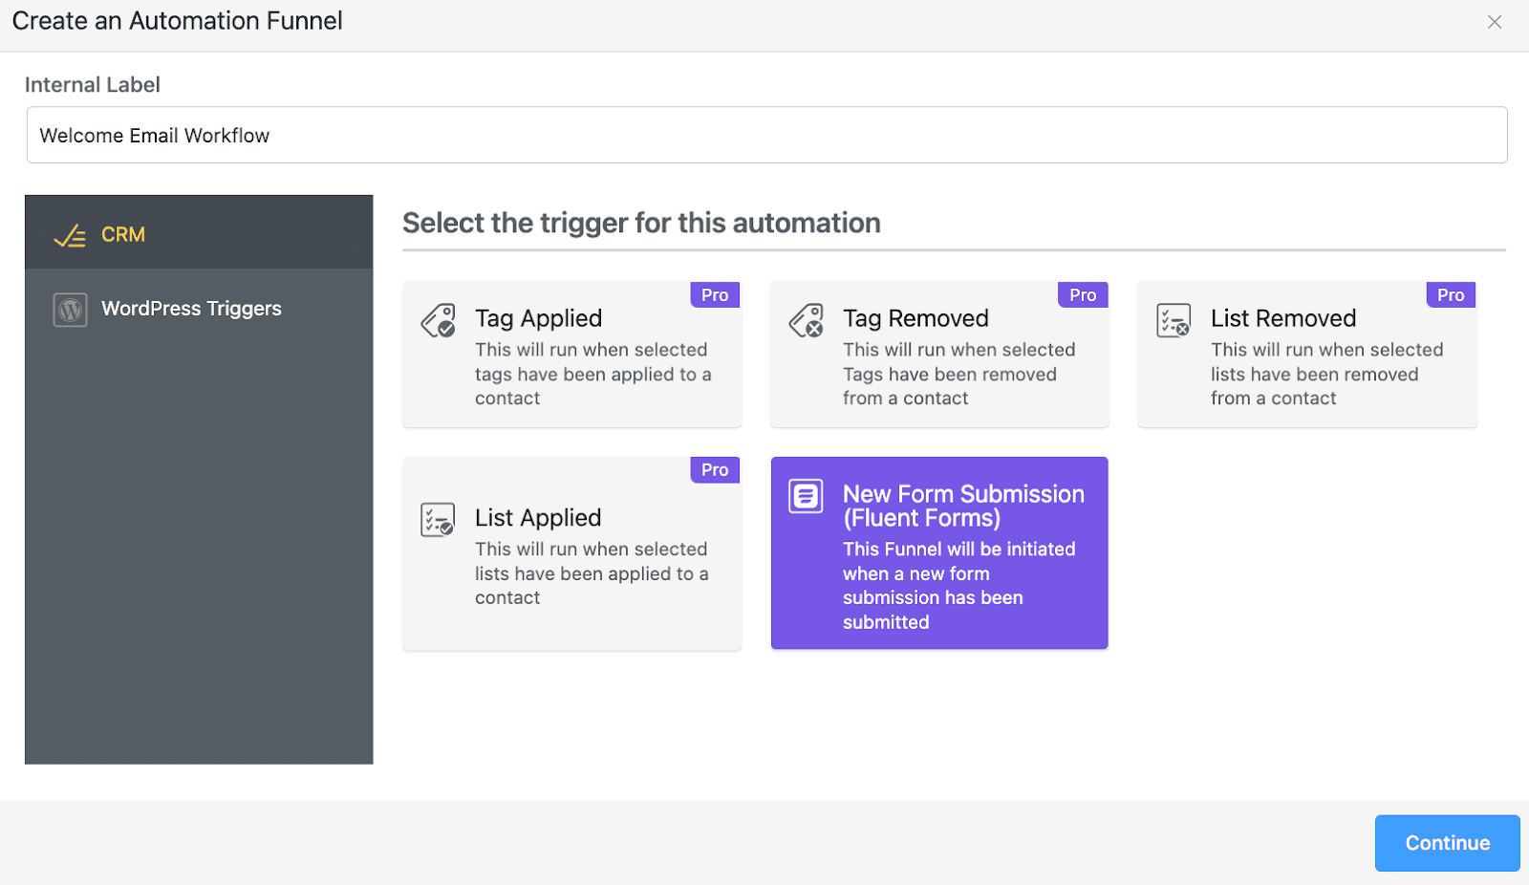Click the Pro badge on Tag Applied
The image size is (1529, 885).
click(x=715, y=294)
